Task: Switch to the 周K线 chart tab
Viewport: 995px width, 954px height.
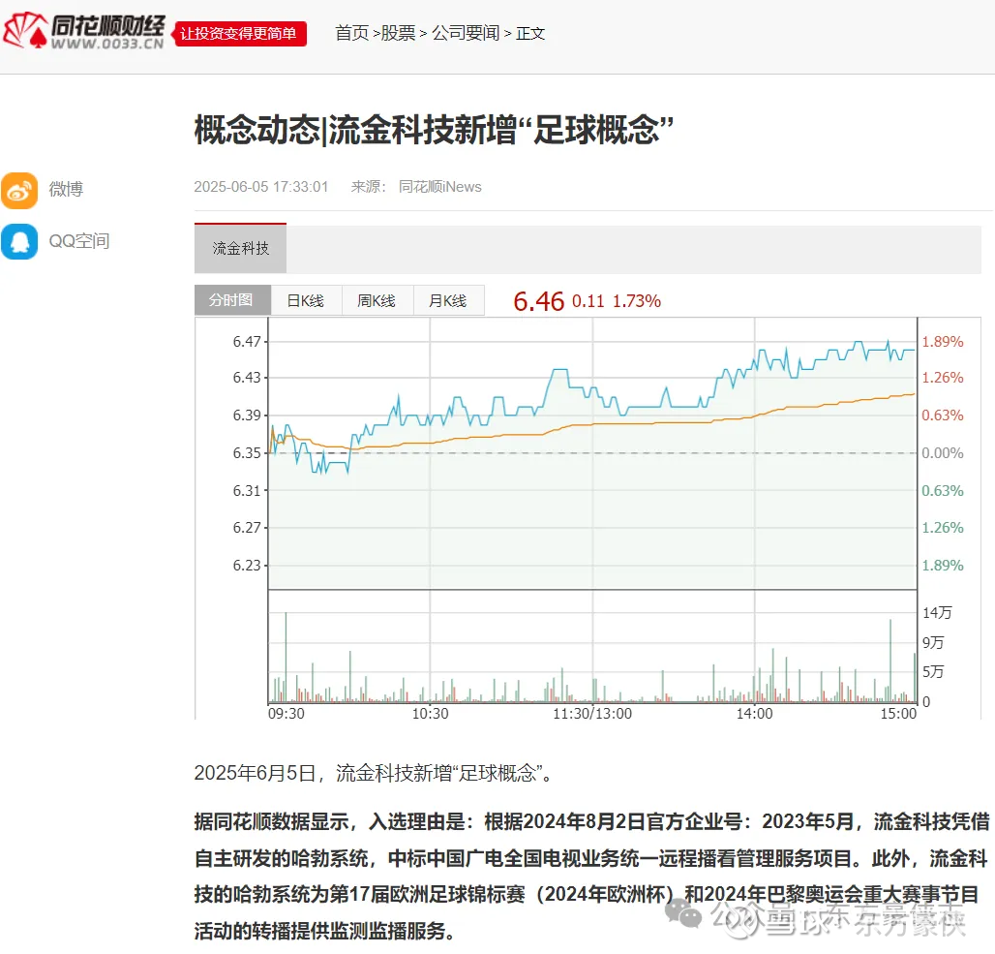Action: pos(377,300)
